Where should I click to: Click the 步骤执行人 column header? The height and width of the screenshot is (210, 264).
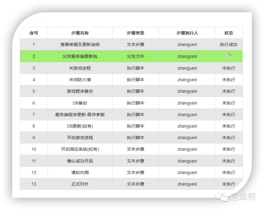(187, 33)
